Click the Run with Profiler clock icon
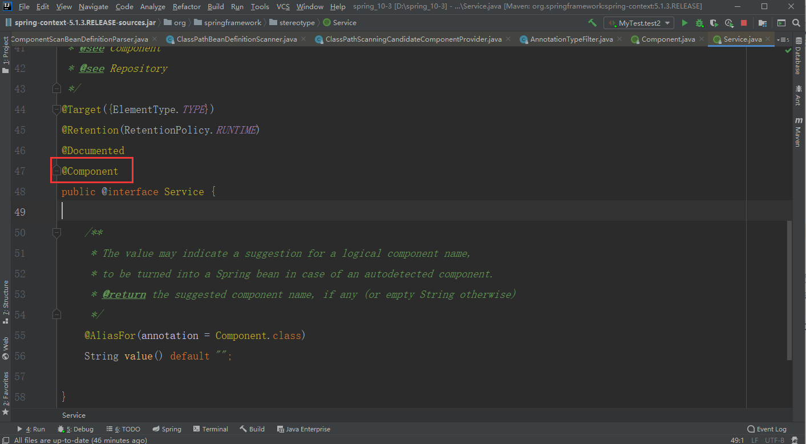The height and width of the screenshot is (444, 806). (x=729, y=23)
